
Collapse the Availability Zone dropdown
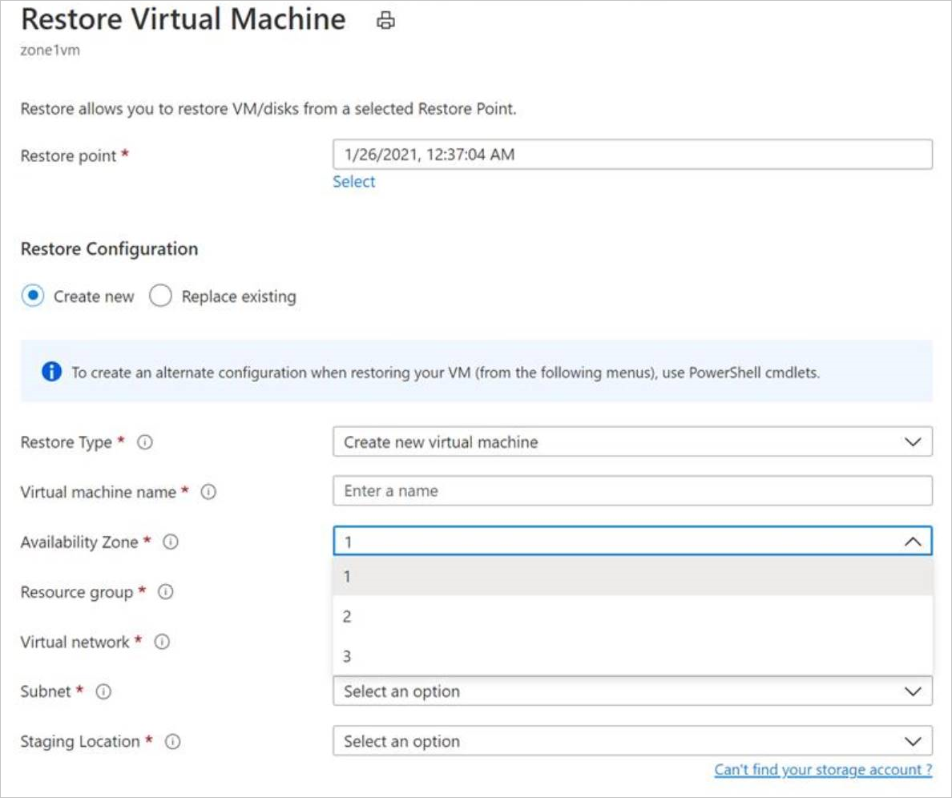point(912,542)
